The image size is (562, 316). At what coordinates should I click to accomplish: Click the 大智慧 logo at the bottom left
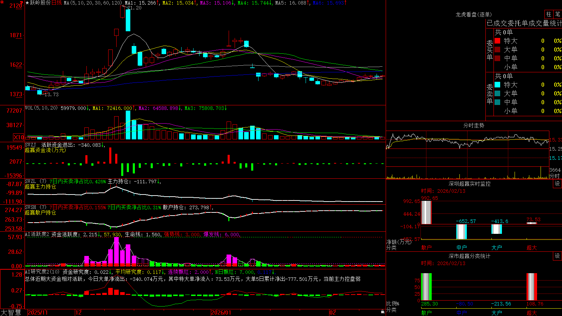coord(11,312)
